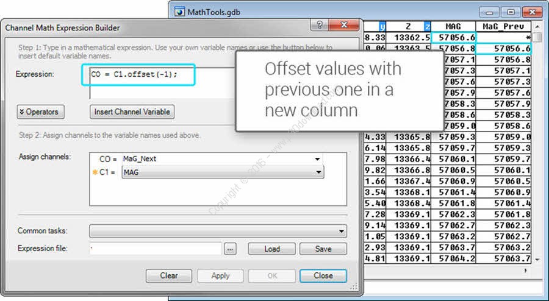The image size is (549, 301).
Task: Click MAG cell 57064.2
Action: coord(453,259)
